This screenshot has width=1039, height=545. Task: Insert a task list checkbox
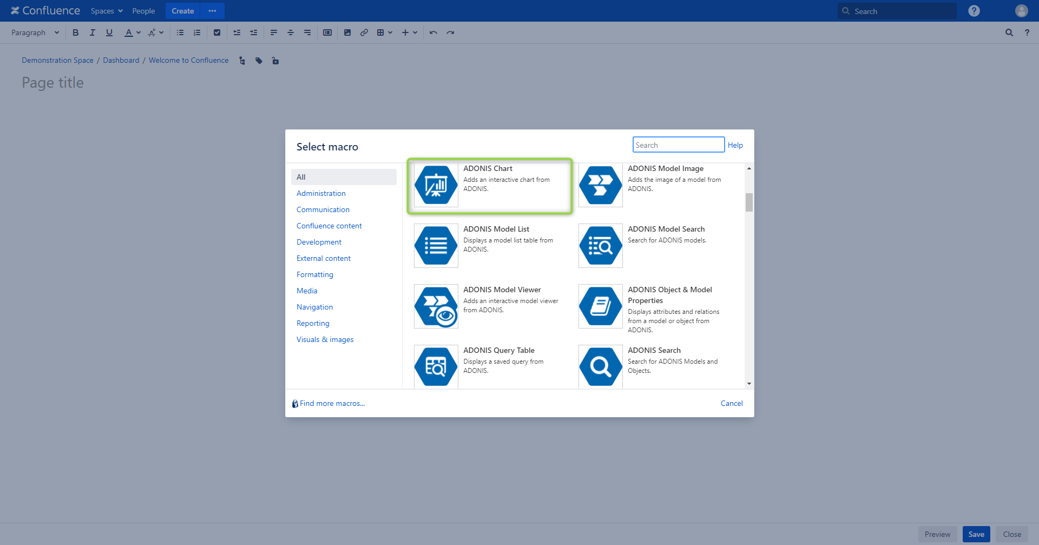tap(217, 32)
